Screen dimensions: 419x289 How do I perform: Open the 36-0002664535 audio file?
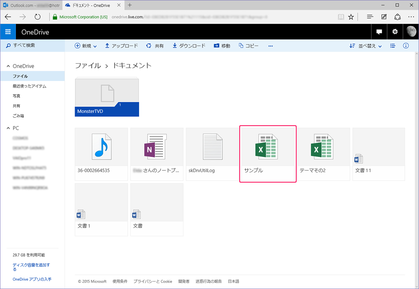click(101, 154)
